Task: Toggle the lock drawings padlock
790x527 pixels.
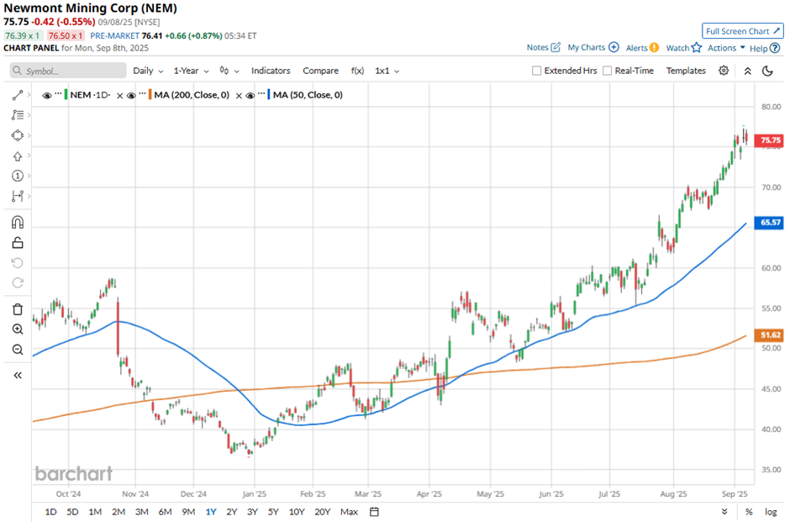Action: [x=18, y=243]
